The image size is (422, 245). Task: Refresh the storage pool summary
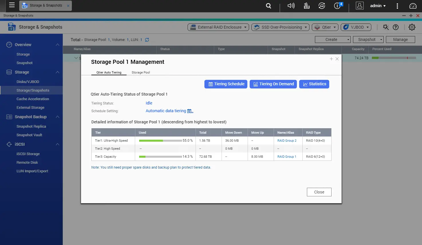pyautogui.click(x=147, y=39)
